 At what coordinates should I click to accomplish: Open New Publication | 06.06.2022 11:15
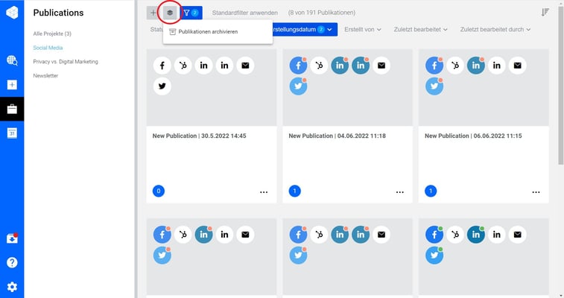[x=473, y=136]
